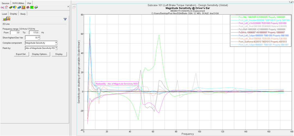Open the blue car body utility icon

pyautogui.click(x=19, y=8)
